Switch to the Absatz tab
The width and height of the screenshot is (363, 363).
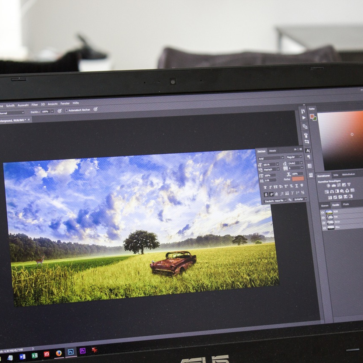[272, 151]
